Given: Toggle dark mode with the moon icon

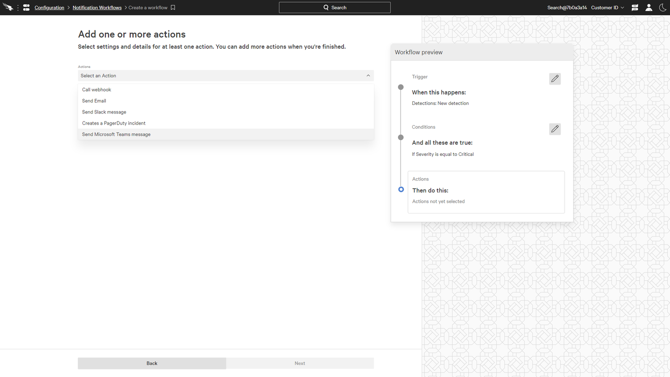Looking at the screenshot, I should click(x=662, y=8).
